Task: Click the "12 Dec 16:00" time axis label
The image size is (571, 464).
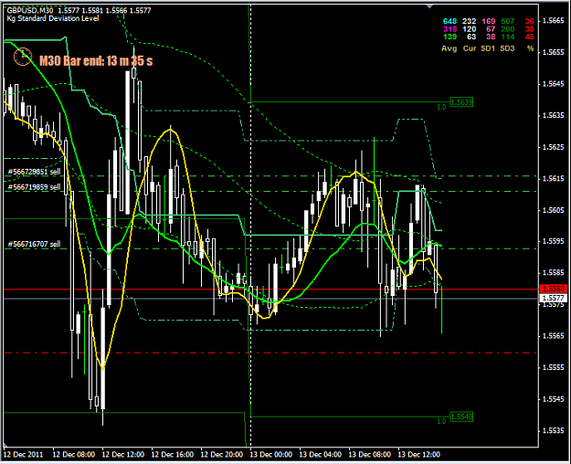Action: point(173,455)
